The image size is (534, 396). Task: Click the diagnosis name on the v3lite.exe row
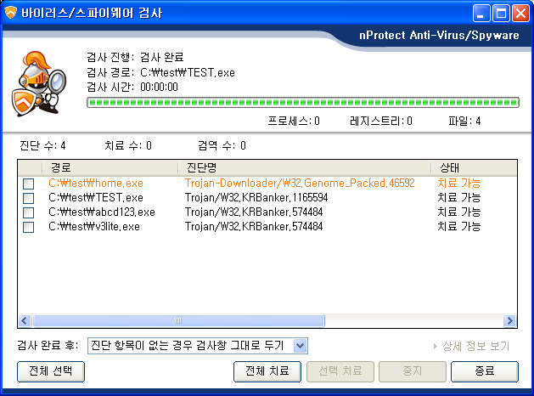(x=254, y=226)
